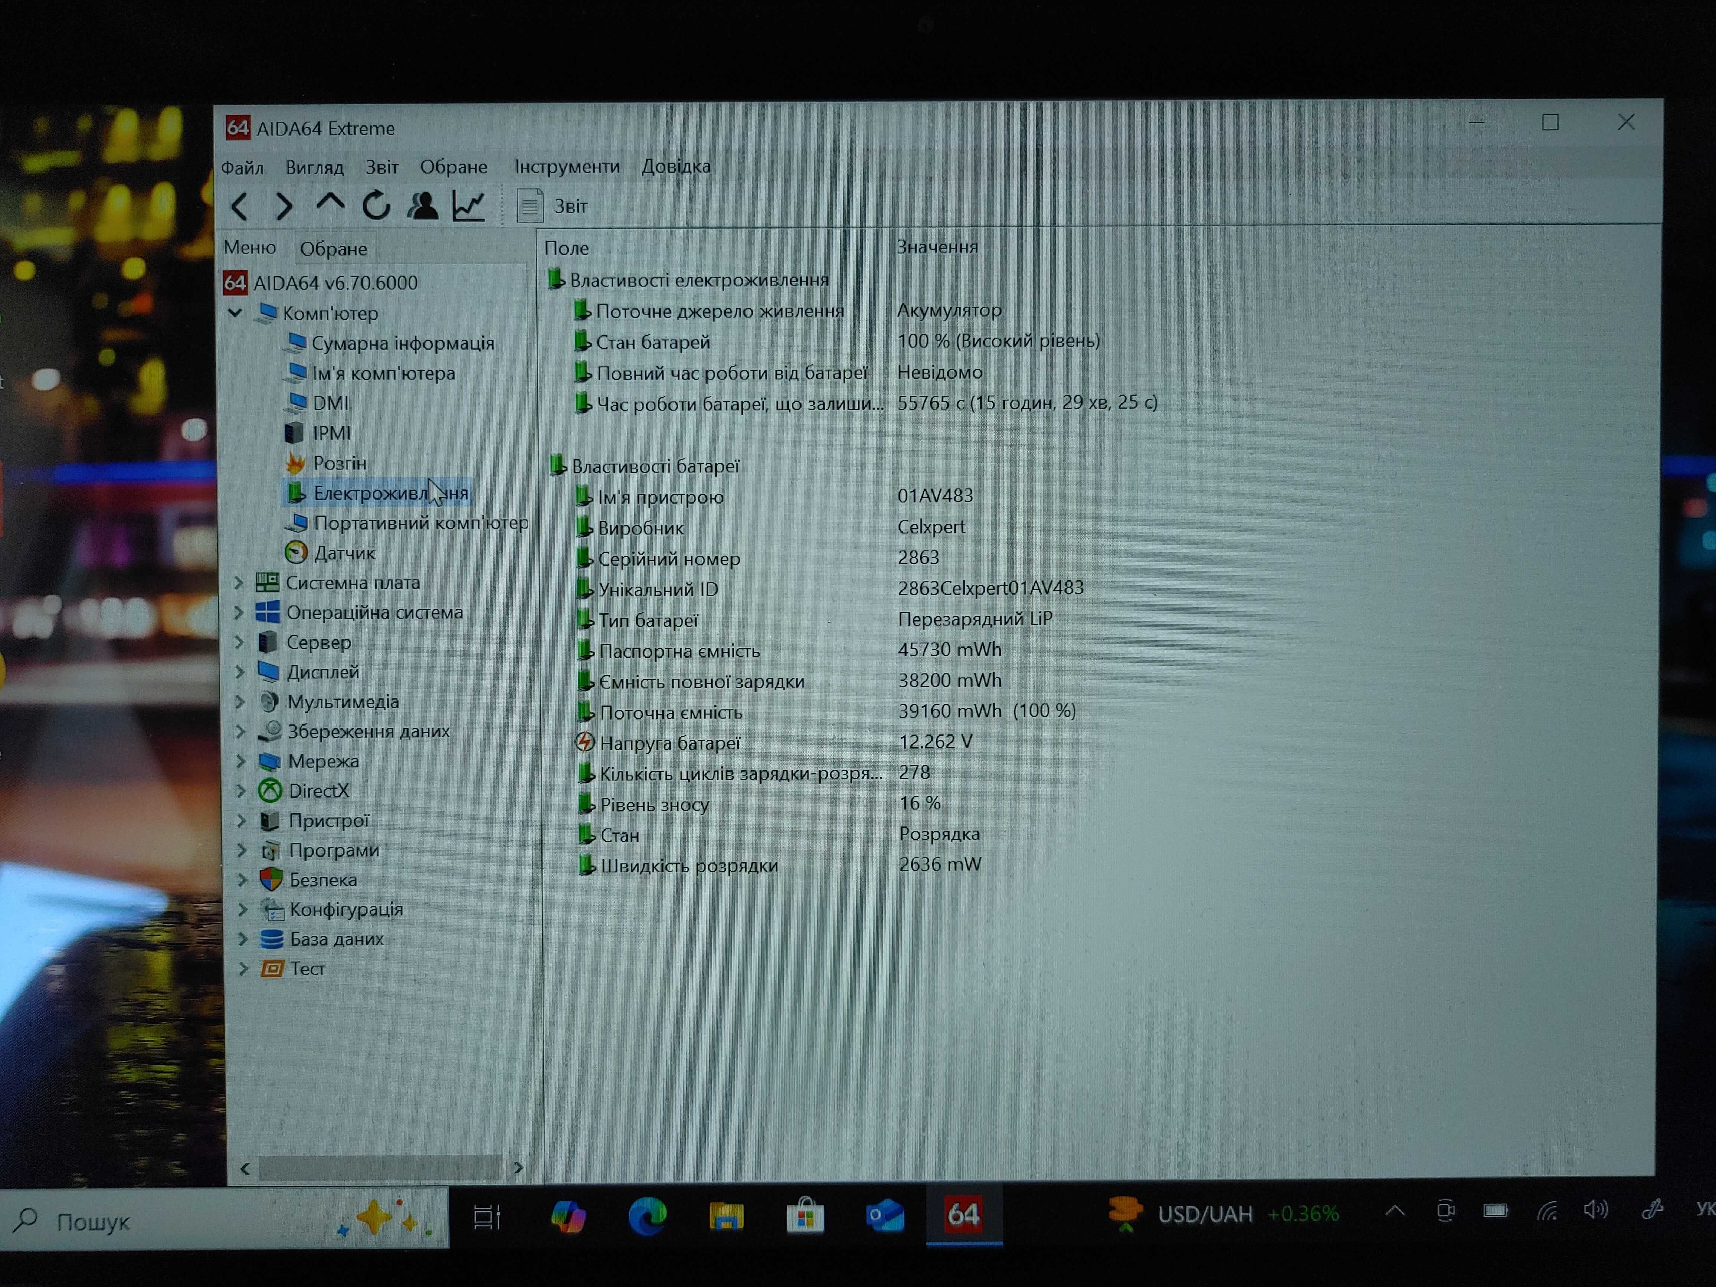Select Сумарна інформація in the tree

(403, 343)
